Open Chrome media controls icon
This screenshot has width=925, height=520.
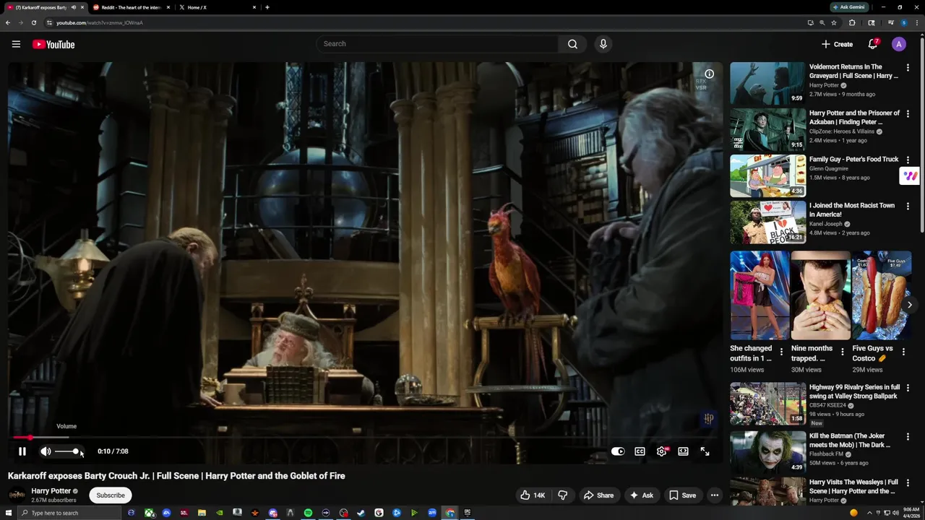click(891, 22)
